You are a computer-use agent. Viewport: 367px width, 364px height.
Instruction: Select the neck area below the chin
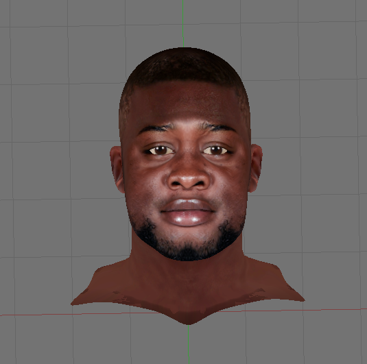pos(187,271)
